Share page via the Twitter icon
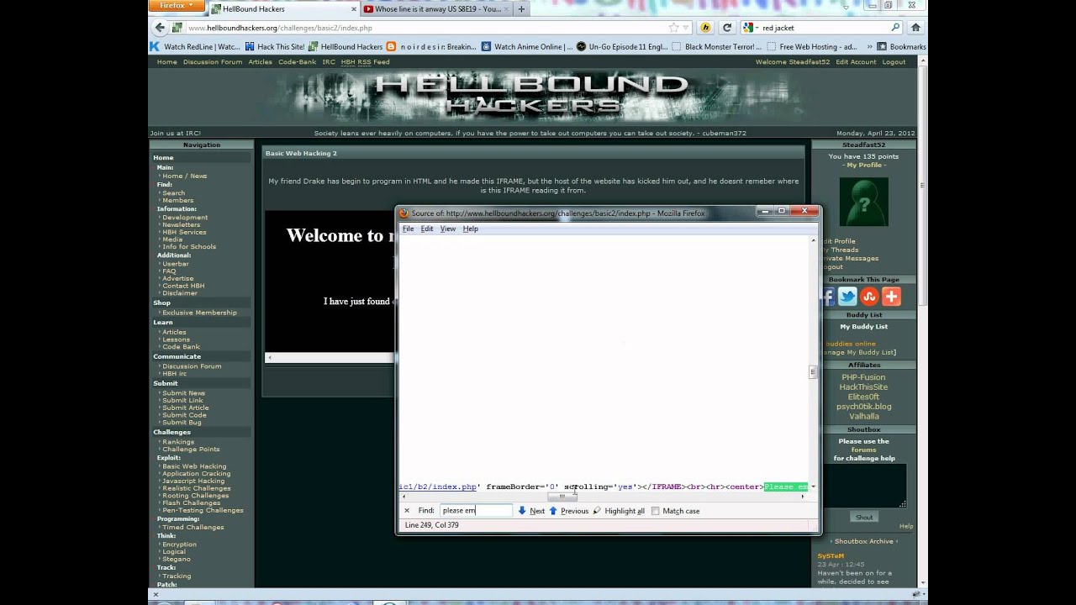 point(847,296)
